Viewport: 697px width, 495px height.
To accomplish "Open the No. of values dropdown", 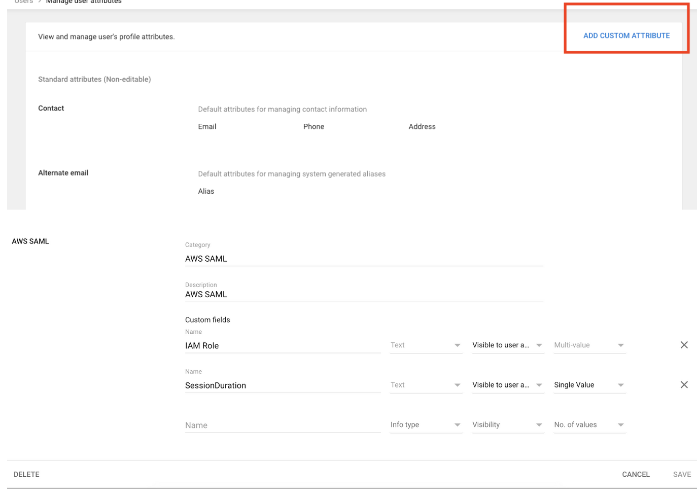I will pyautogui.click(x=589, y=425).
